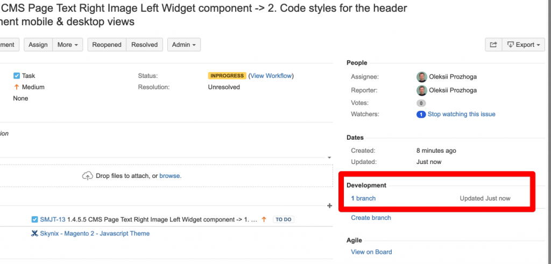Open the 1 branch development link
551x264 pixels.
click(x=363, y=198)
